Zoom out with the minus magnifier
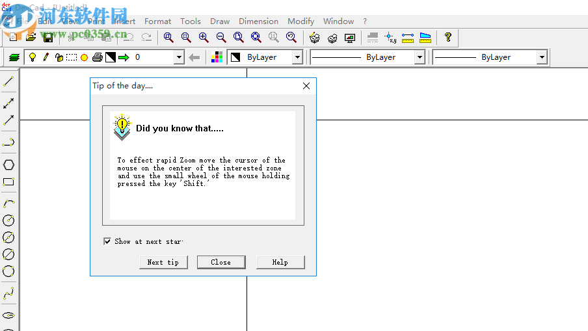 pos(221,38)
